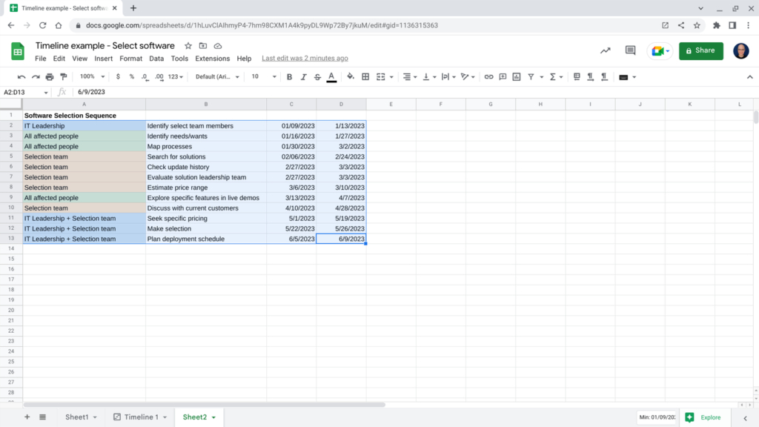Open the last edit history link
Viewport: 759px width, 427px height.
tap(305, 58)
